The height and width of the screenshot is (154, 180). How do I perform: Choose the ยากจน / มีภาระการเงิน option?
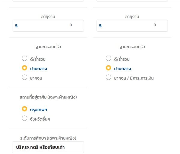point(109,78)
